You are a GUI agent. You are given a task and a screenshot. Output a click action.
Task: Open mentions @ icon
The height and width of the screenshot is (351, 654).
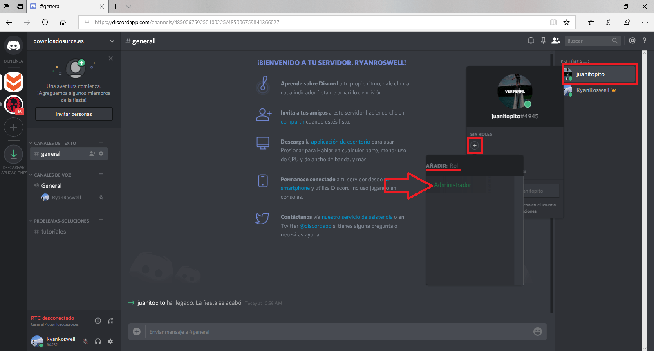pyautogui.click(x=632, y=40)
